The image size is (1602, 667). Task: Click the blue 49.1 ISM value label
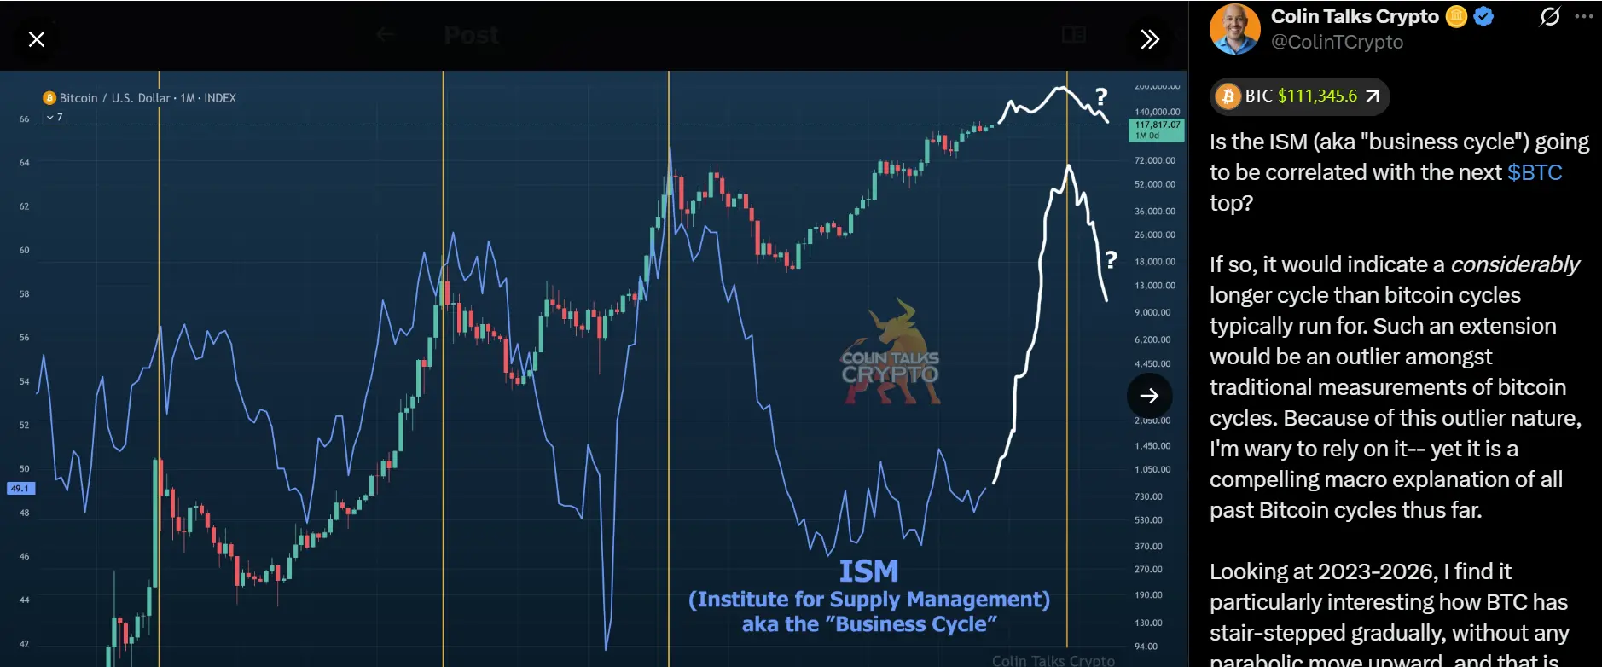pyautogui.click(x=20, y=489)
